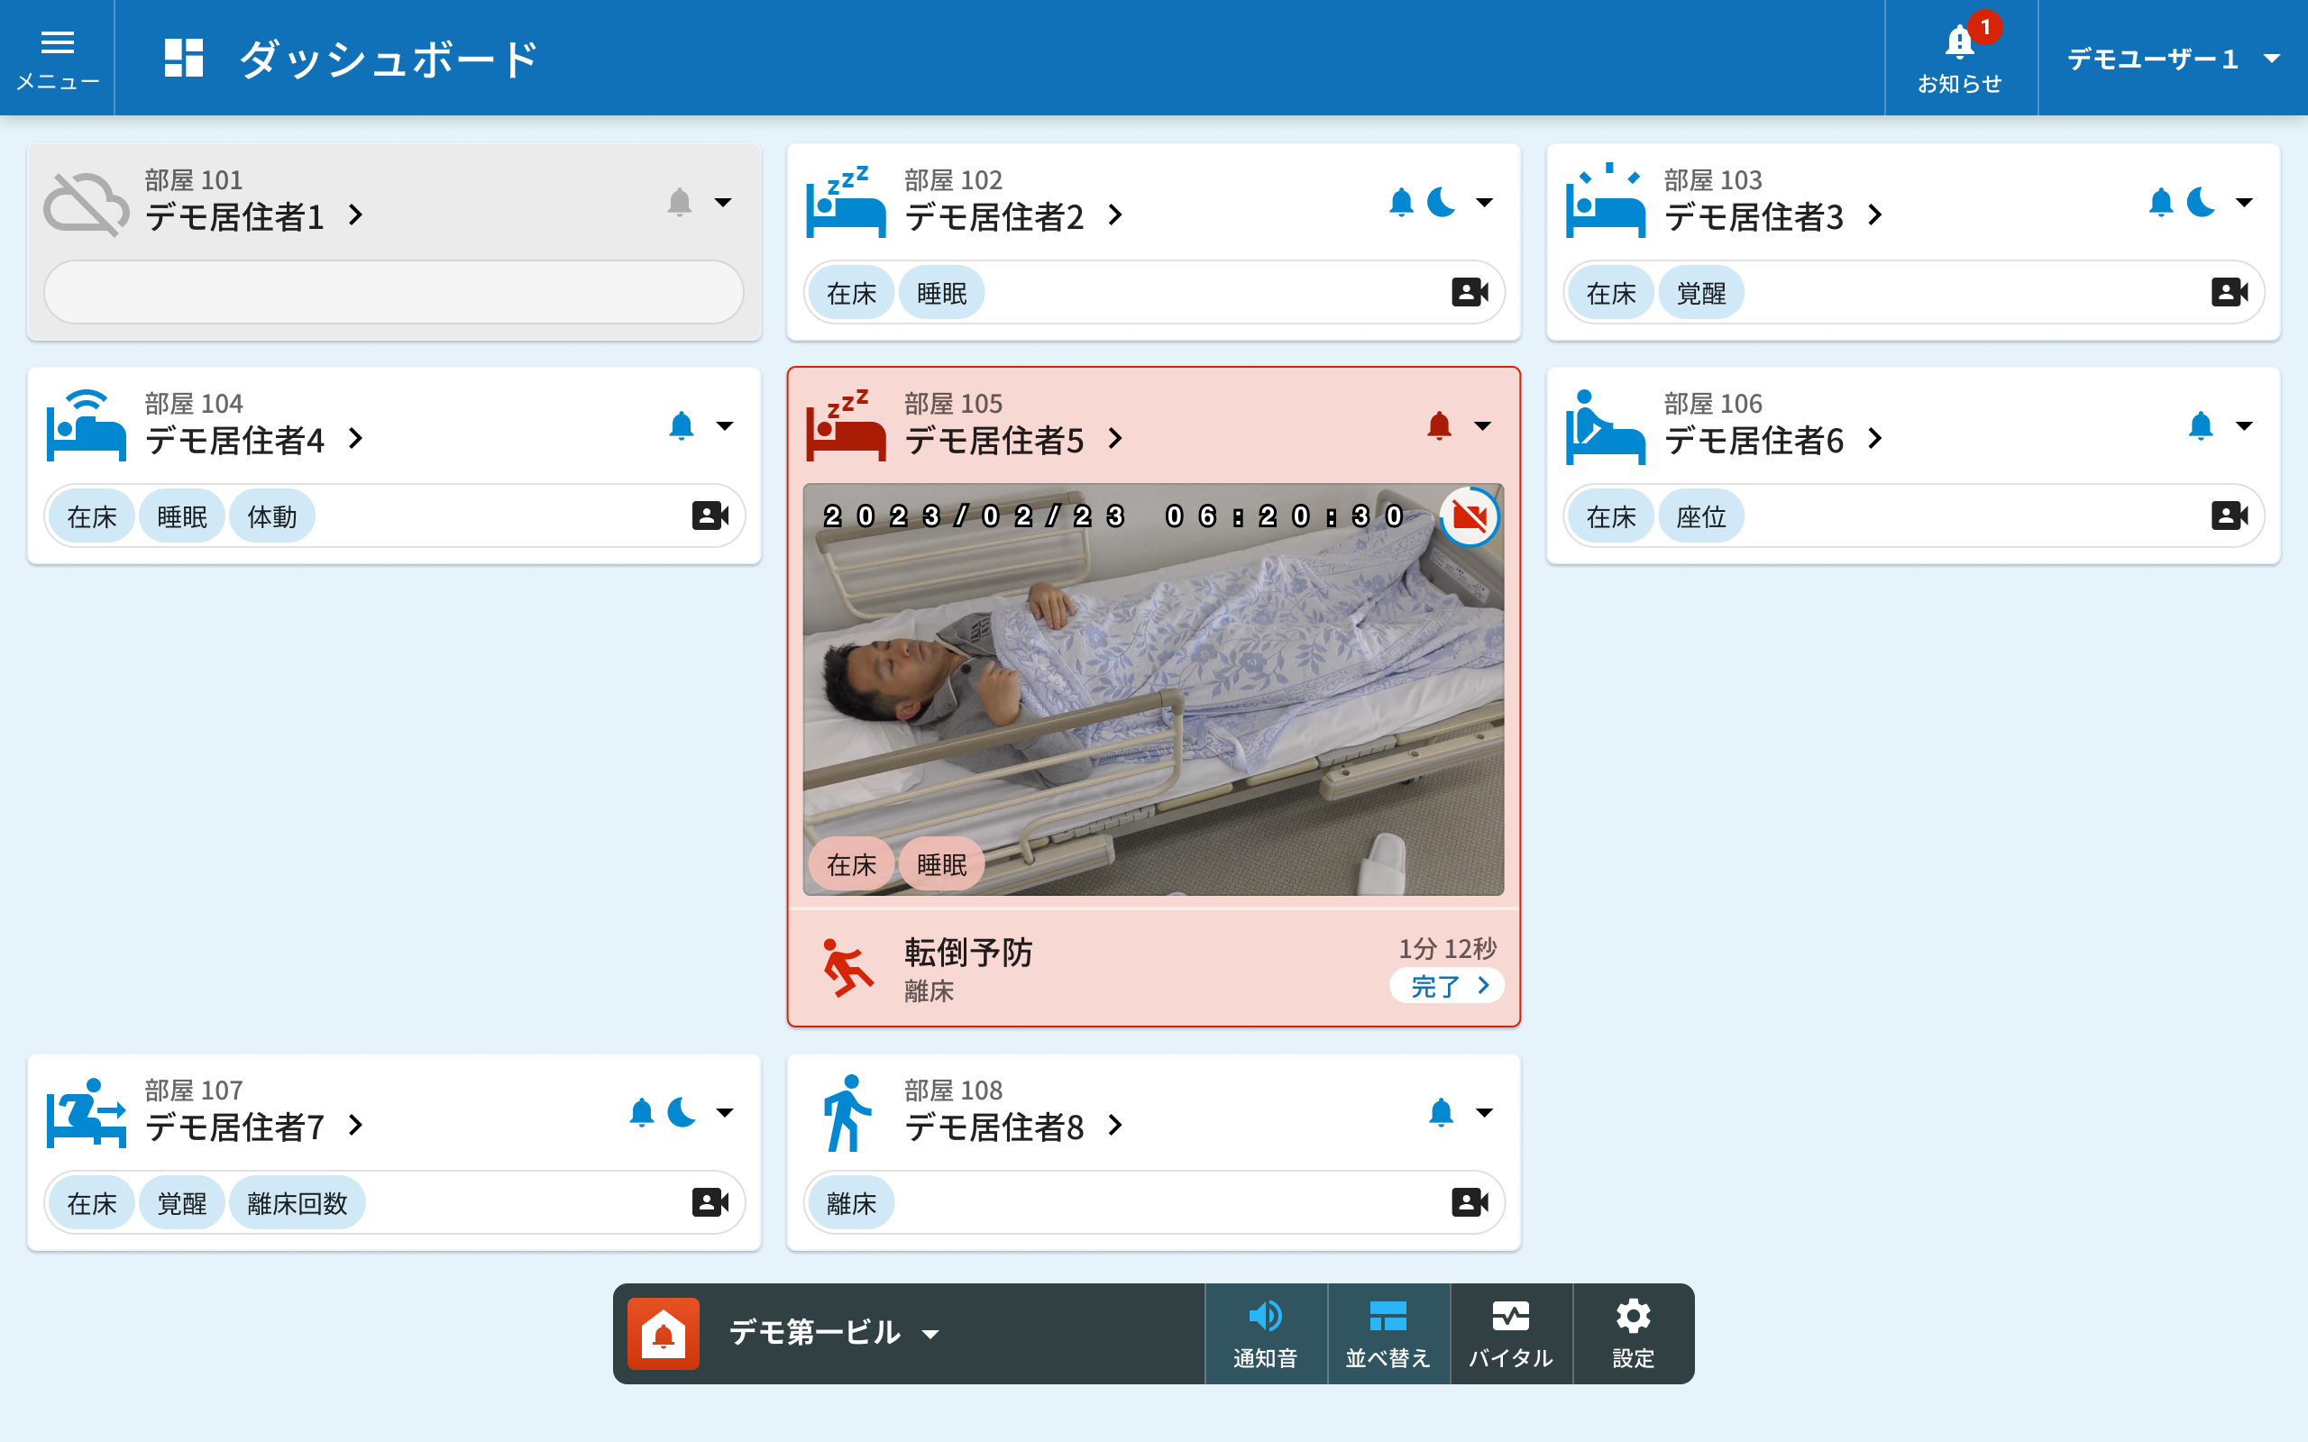Open camera view for room 108

coord(1469,1201)
